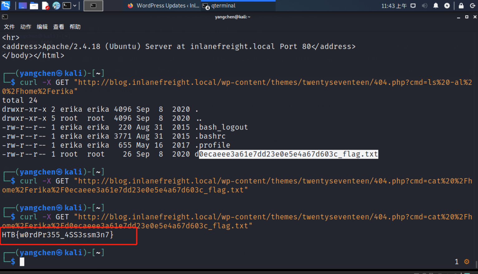Open the power manager tray icon
This screenshot has width=478, height=274.
(x=447, y=6)
